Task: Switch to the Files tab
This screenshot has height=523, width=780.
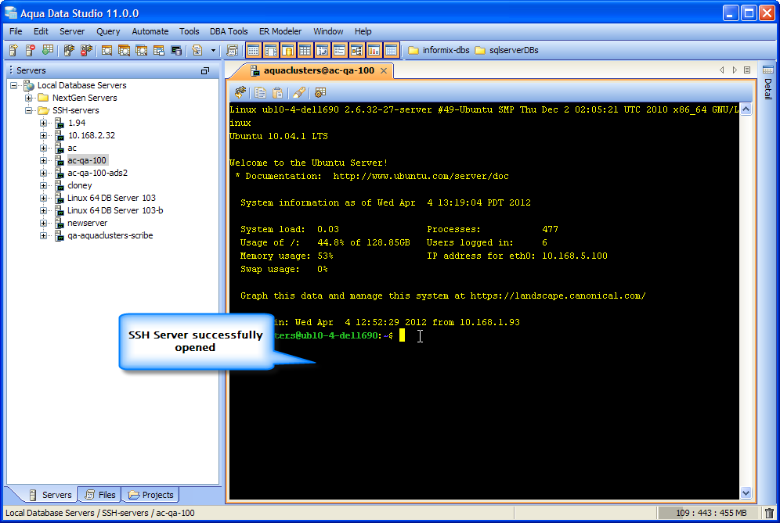Action: pos(100,495)
